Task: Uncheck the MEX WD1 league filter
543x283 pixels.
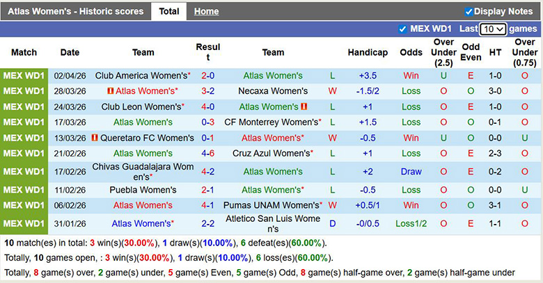Action: point(402,29)
